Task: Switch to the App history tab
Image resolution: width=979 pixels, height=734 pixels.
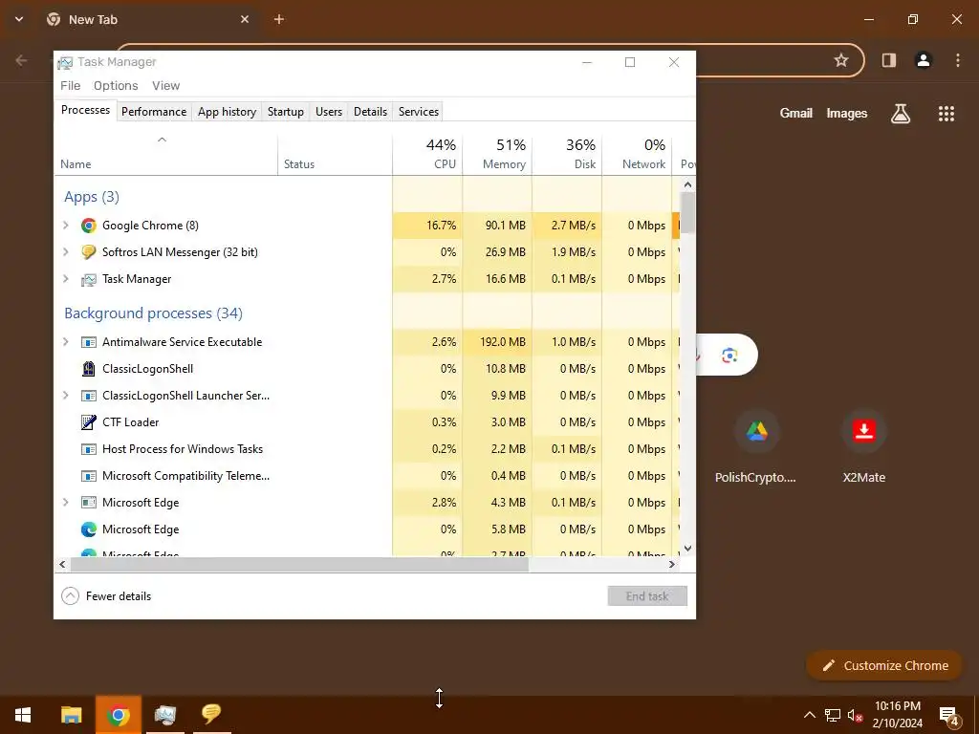Action: point(227,112)
